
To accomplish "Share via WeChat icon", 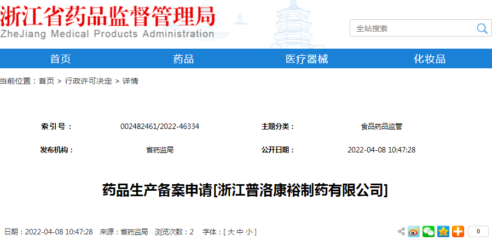I will coord(429,232).
